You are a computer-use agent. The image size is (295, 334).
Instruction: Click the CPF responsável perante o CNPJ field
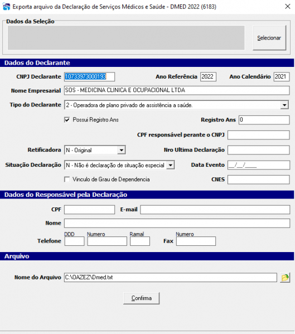[x=259, y=135]
